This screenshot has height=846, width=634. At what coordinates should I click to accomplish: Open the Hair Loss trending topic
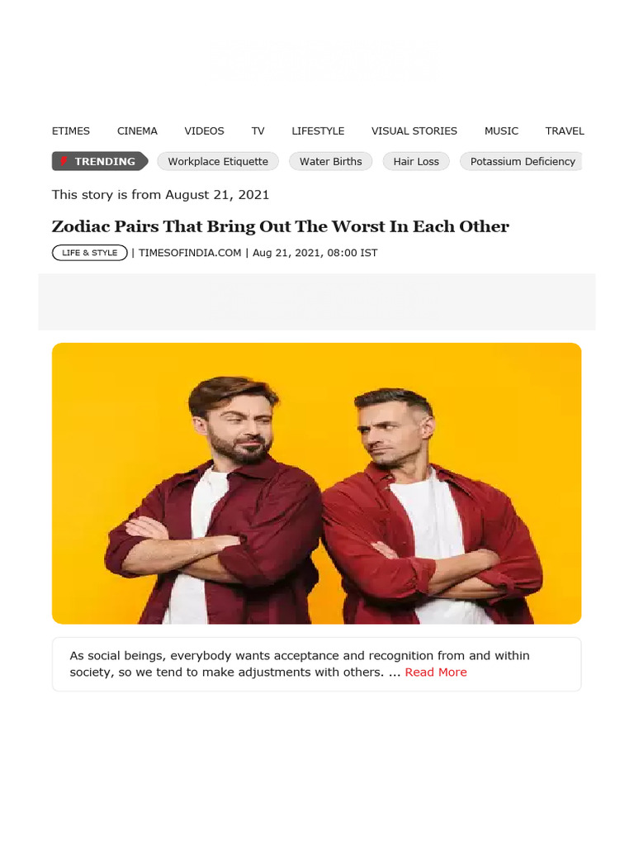click(x=416, y=161)
